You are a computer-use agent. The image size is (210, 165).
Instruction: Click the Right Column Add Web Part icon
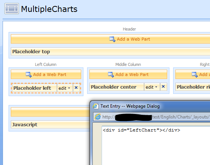pos(195,74)
